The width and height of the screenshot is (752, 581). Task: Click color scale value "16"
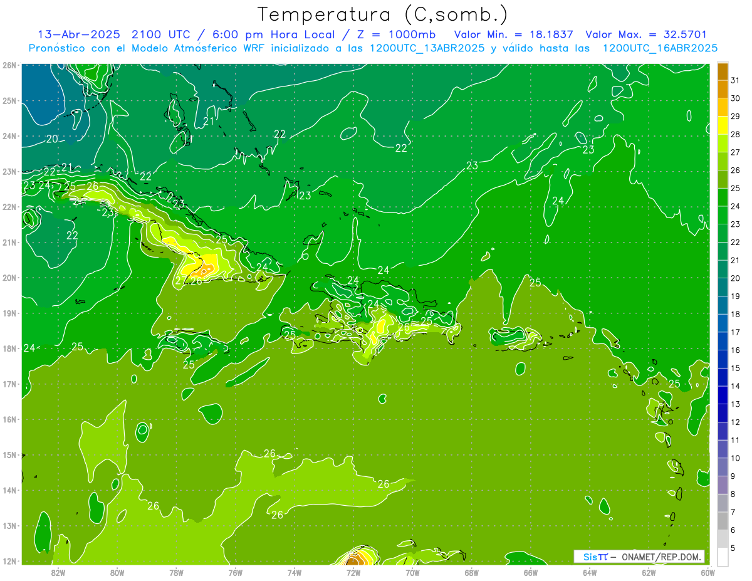coord(736,350)
